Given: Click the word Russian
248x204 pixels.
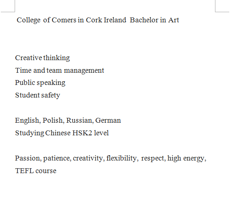Looking at the screenshot, I should [80, 121].
